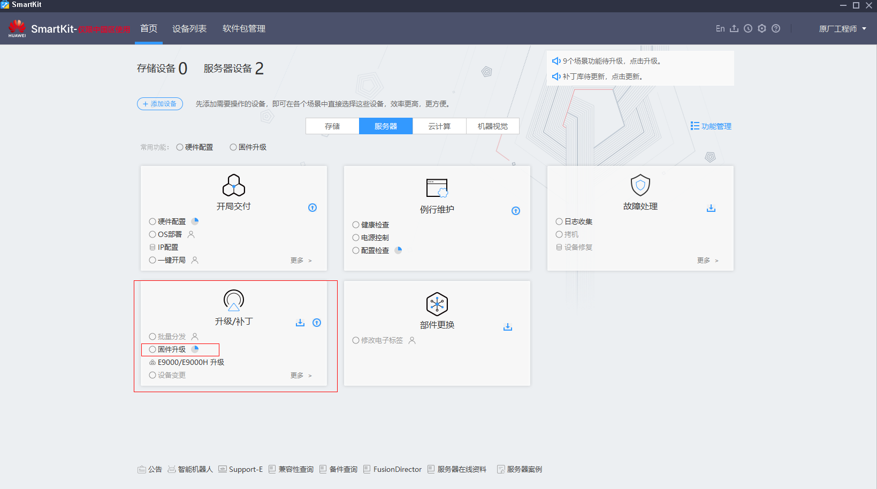The height and width of the screenshot is (489, 877).
Task: Click the download icon on 升级/补丁 card
Action: [300, 323]
